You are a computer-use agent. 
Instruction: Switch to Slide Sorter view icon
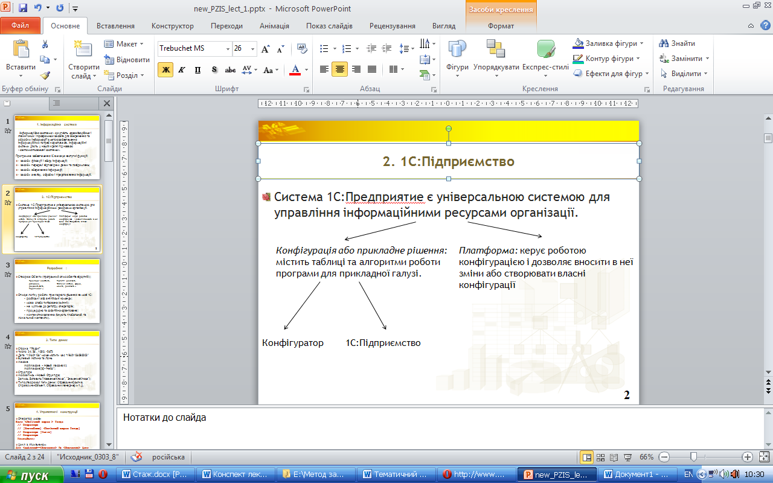tap(600, 457)
